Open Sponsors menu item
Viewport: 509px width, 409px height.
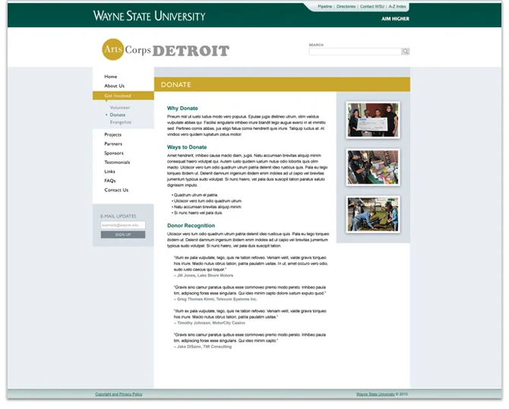tap(114, 153)
